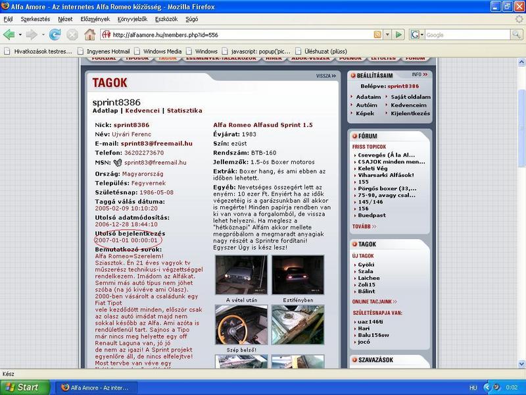Open the Ingyenes Hotmail bookmark
Viewport: 526px width, 395px height.
104,51
